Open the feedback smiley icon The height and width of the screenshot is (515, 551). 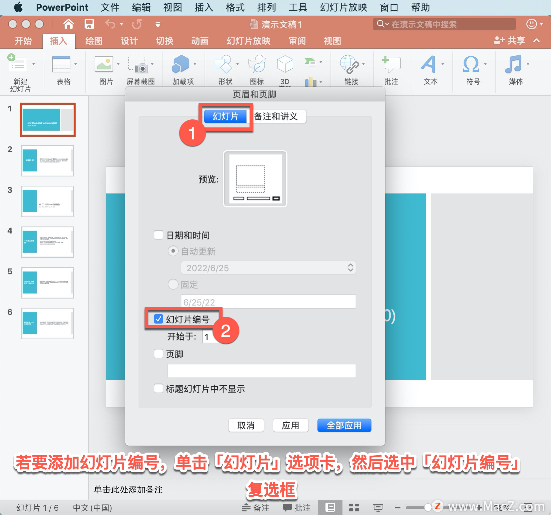coord(531,24)
